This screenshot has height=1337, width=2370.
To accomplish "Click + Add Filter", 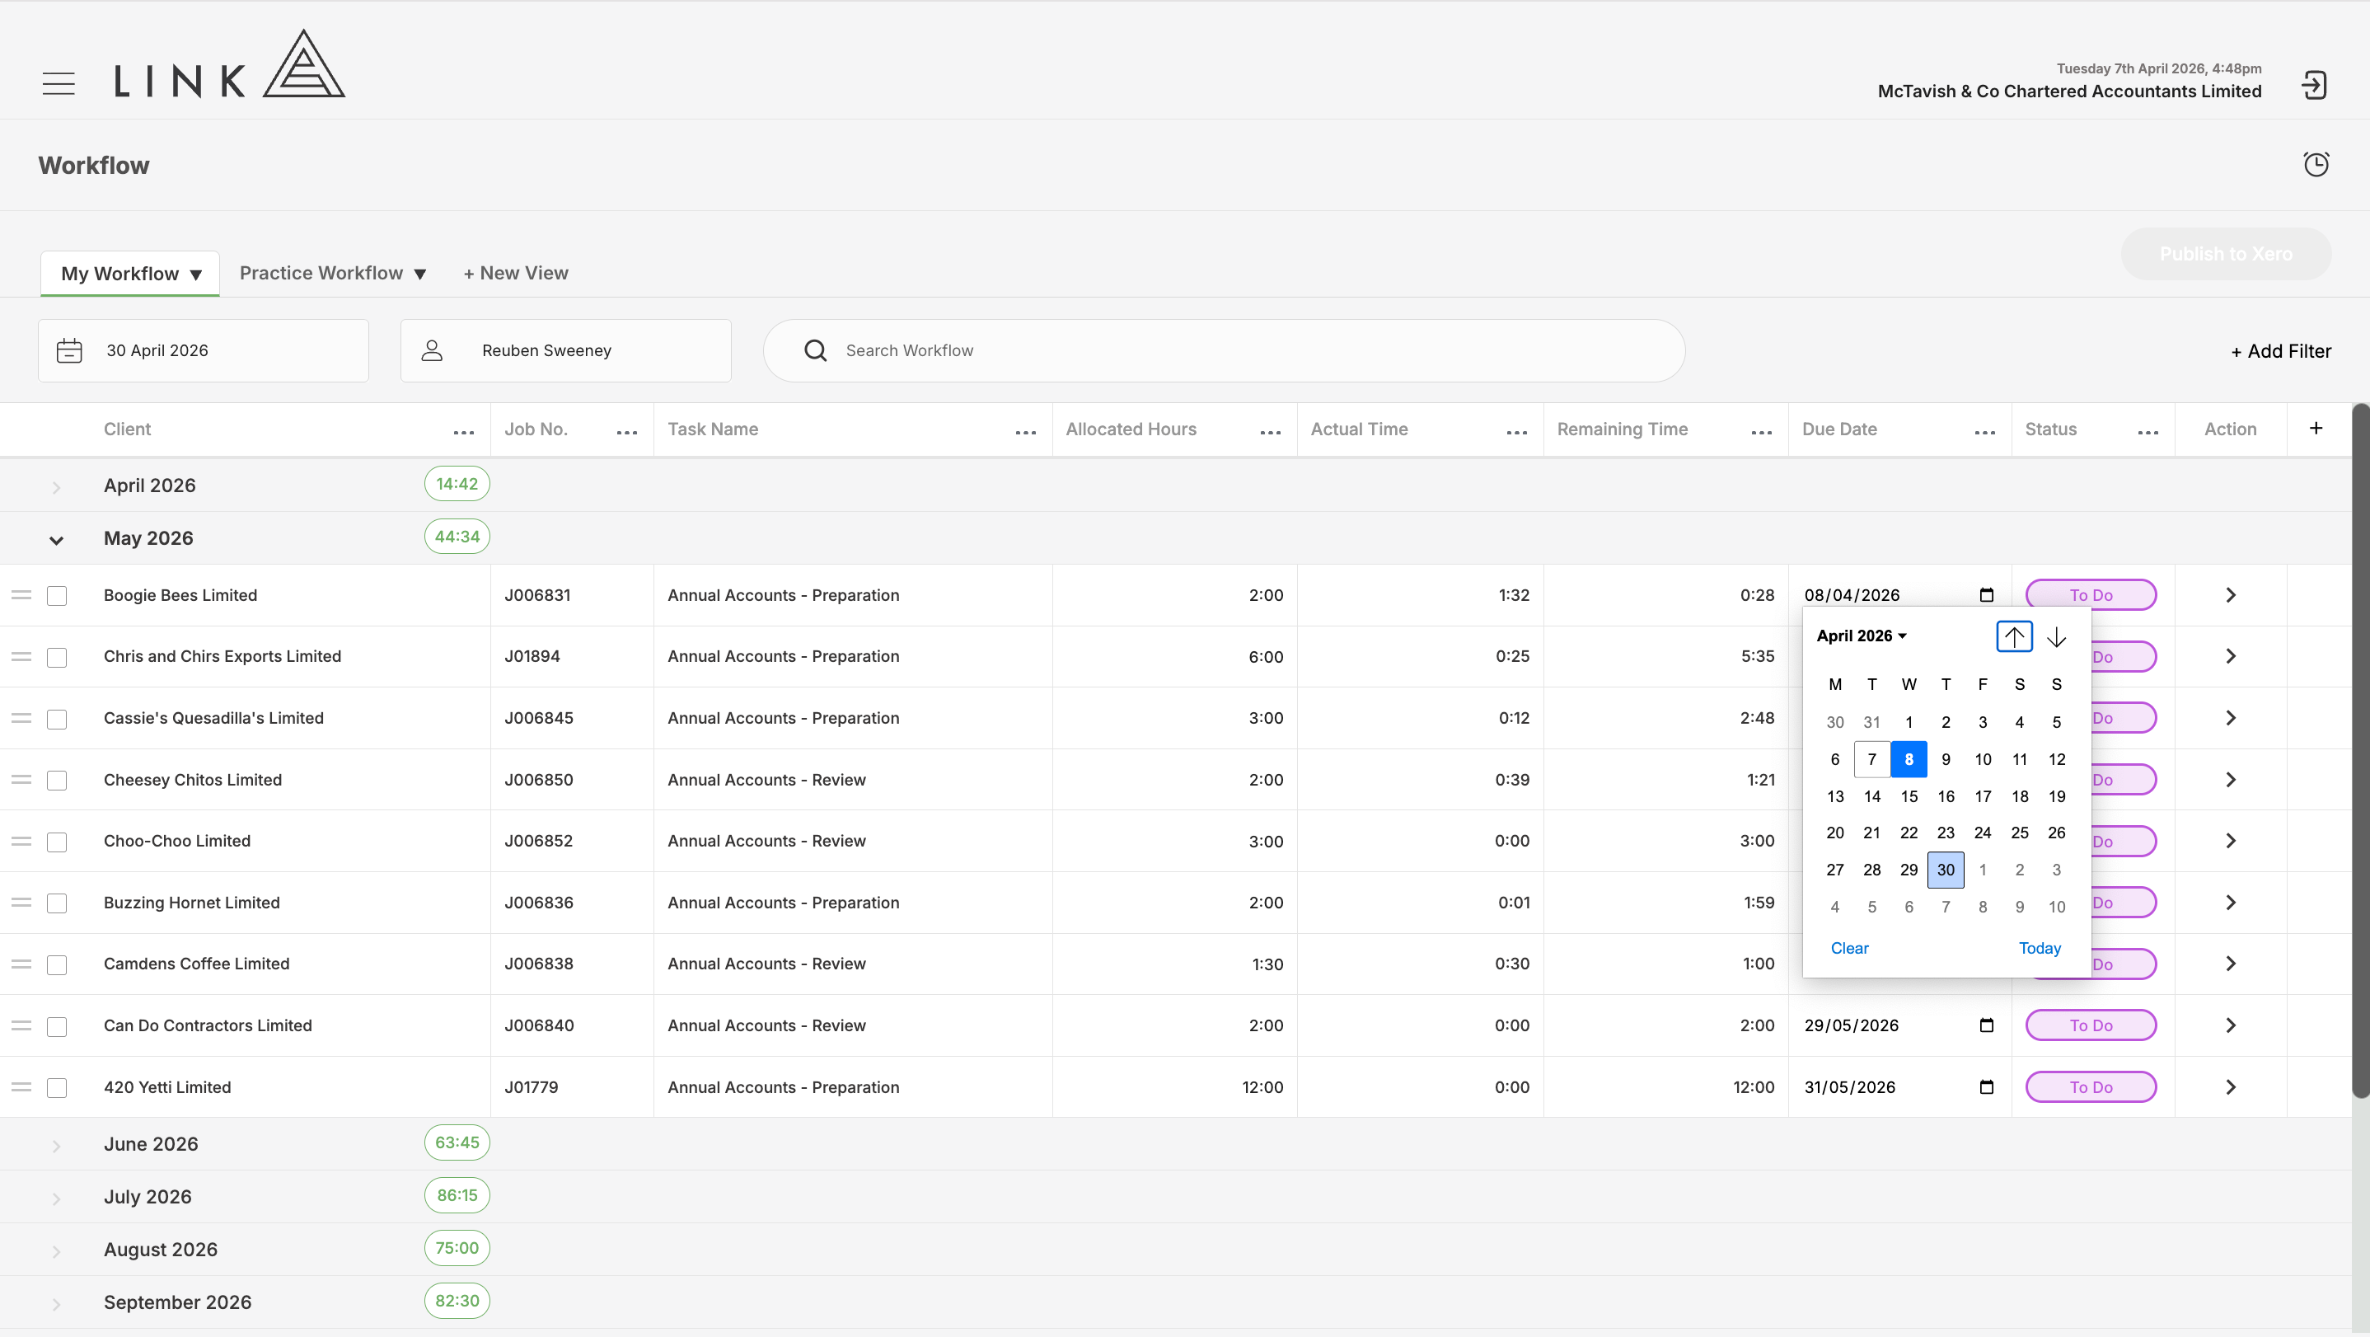I will pos(2281,350).
